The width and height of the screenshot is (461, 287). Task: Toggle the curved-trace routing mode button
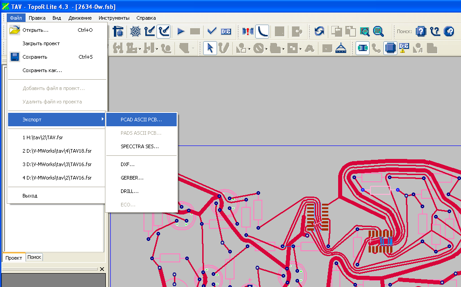click(164, 31)
